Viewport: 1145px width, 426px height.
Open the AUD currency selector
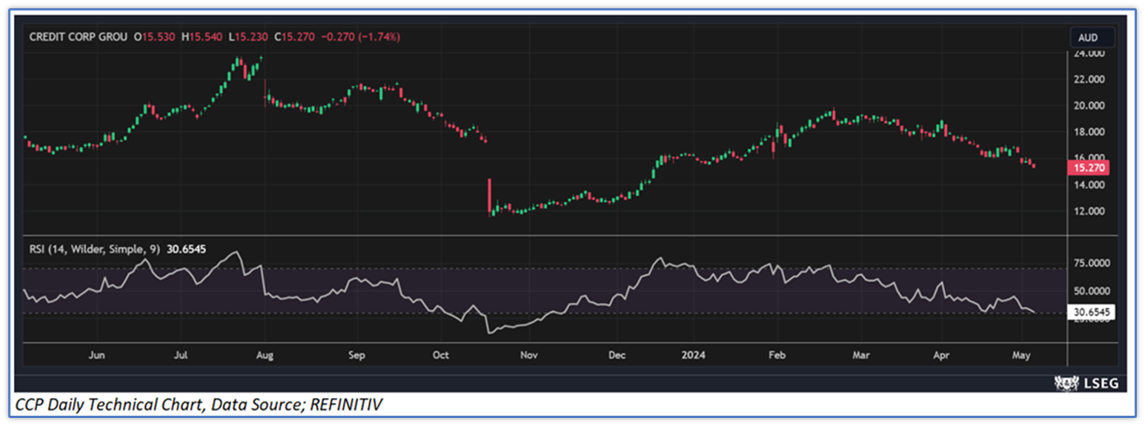point(1094,37)
